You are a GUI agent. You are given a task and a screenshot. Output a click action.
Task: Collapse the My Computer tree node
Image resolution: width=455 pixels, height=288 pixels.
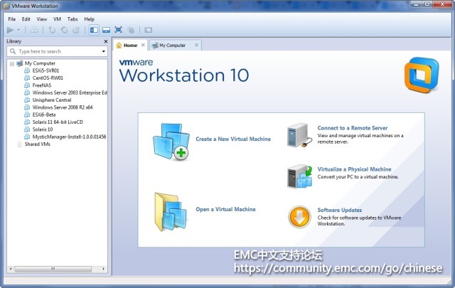(12, 63)
